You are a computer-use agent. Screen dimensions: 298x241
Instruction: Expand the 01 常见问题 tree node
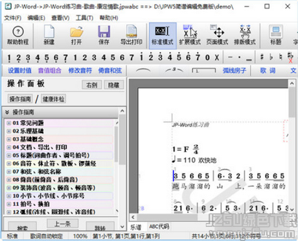click(8, 123)
